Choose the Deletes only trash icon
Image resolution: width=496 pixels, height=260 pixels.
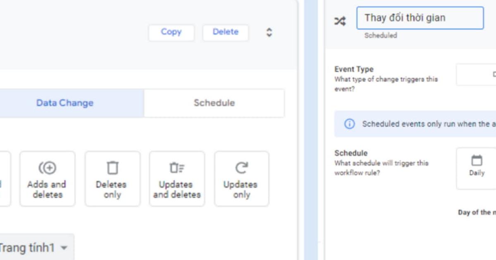click(112, 168)
